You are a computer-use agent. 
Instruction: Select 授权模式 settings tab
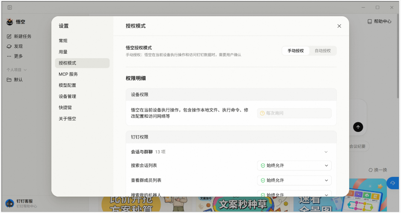[82, 63]
